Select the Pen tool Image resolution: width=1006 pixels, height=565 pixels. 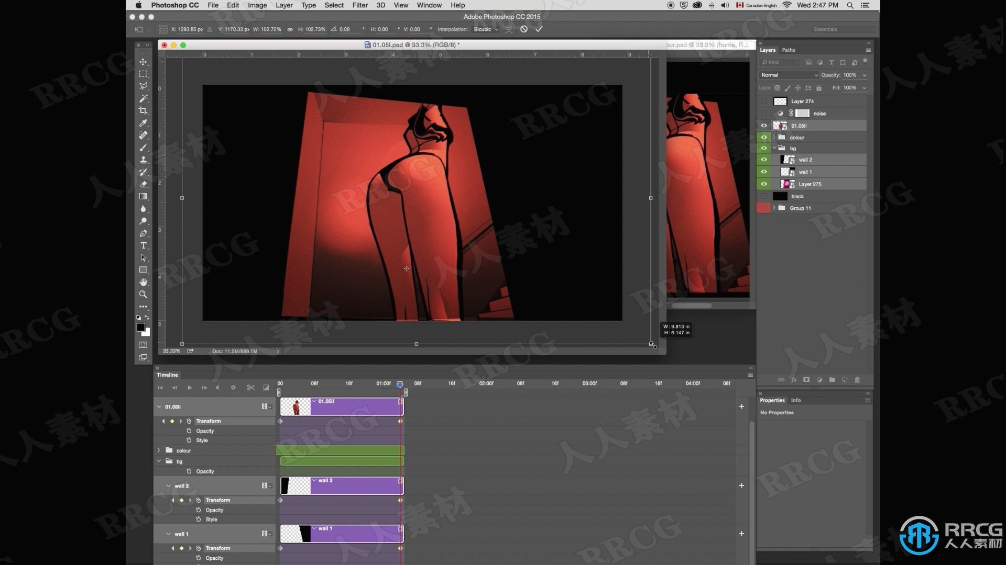143,233
